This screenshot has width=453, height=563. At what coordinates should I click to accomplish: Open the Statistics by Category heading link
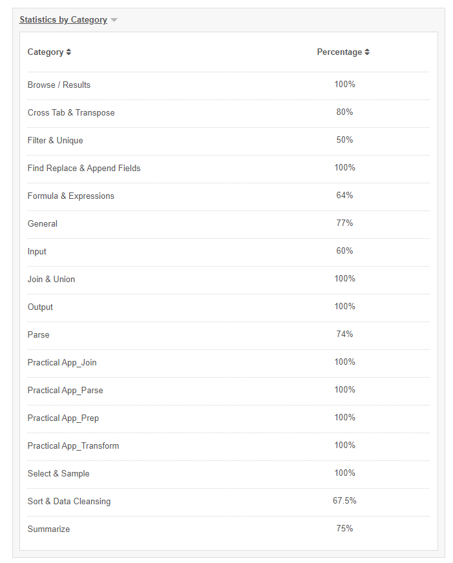click(63, 19)
